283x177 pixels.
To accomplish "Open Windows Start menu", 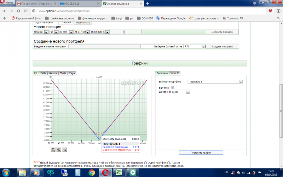I will 6,172.
